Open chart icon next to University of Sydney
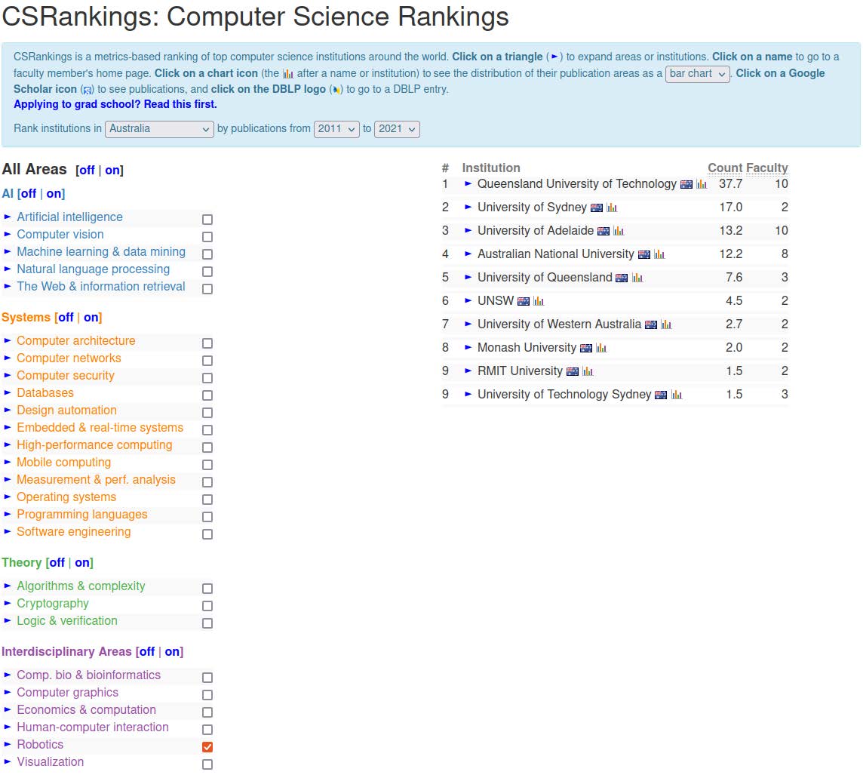Screen dimensions: 863x775 click(612, 208)
